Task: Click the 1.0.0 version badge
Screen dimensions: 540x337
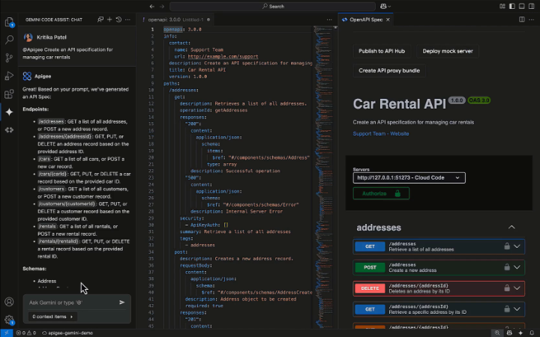Action: (457, 100)
